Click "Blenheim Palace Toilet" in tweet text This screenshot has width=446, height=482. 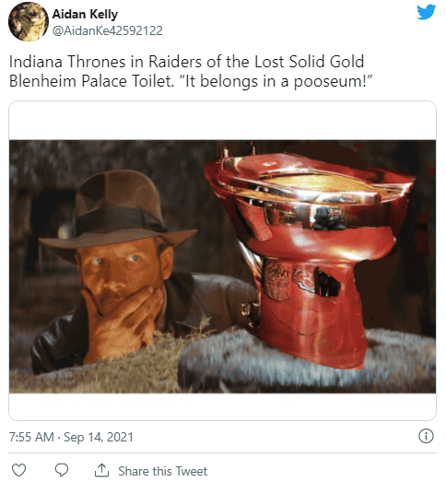click(x=91, y=81)
